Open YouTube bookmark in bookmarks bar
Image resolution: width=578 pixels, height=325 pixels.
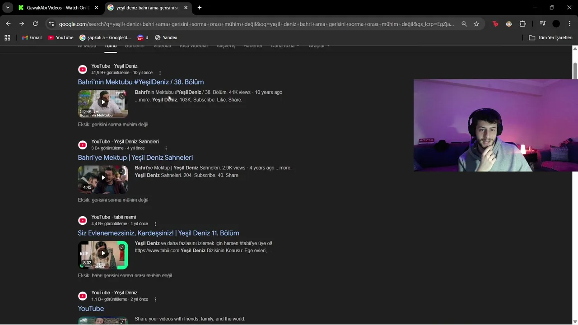61,37
